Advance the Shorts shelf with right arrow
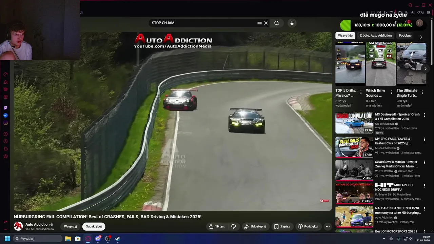This screenshot has height=244, width=434. pos(425,68)
